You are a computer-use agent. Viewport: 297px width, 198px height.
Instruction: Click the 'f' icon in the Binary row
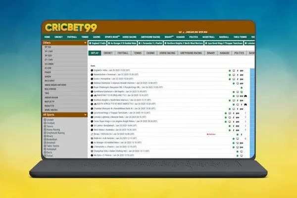point(242,135)
